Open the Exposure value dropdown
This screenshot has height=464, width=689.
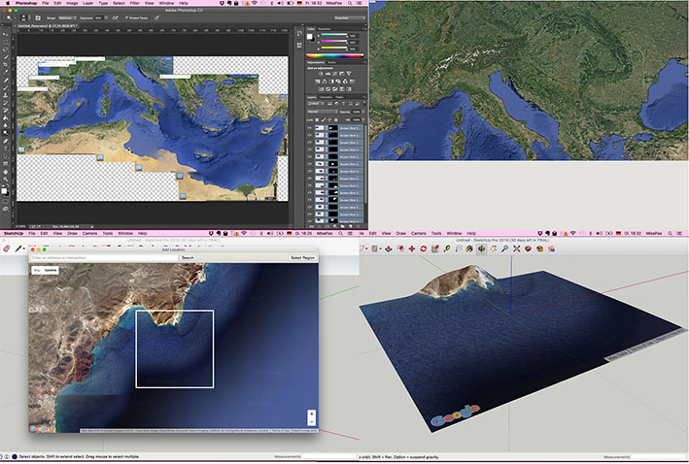(x=106, y=18)
